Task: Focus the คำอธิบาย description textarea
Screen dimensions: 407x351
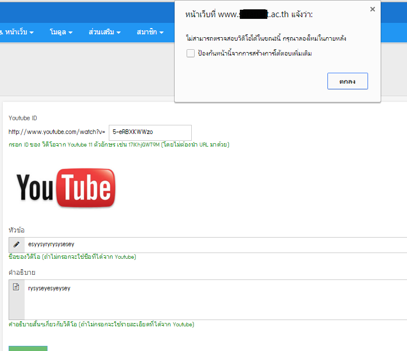Action: [x=216, y=299]
